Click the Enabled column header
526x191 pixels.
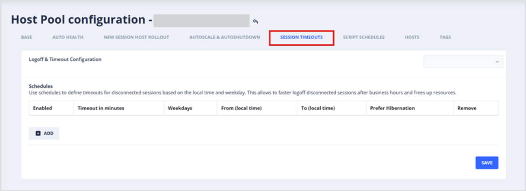[42, 108]
